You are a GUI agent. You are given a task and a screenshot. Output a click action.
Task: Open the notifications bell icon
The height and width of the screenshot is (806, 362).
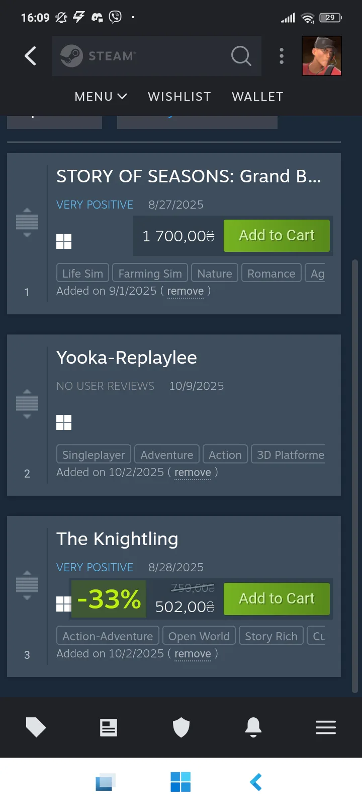pyautogui.click(x=253, y=727)
